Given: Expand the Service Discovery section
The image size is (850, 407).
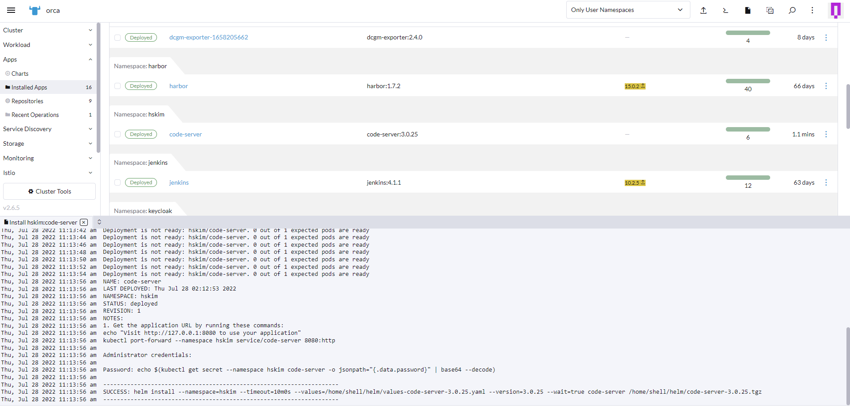Looking at the screenshot, I should coord(48,129).
